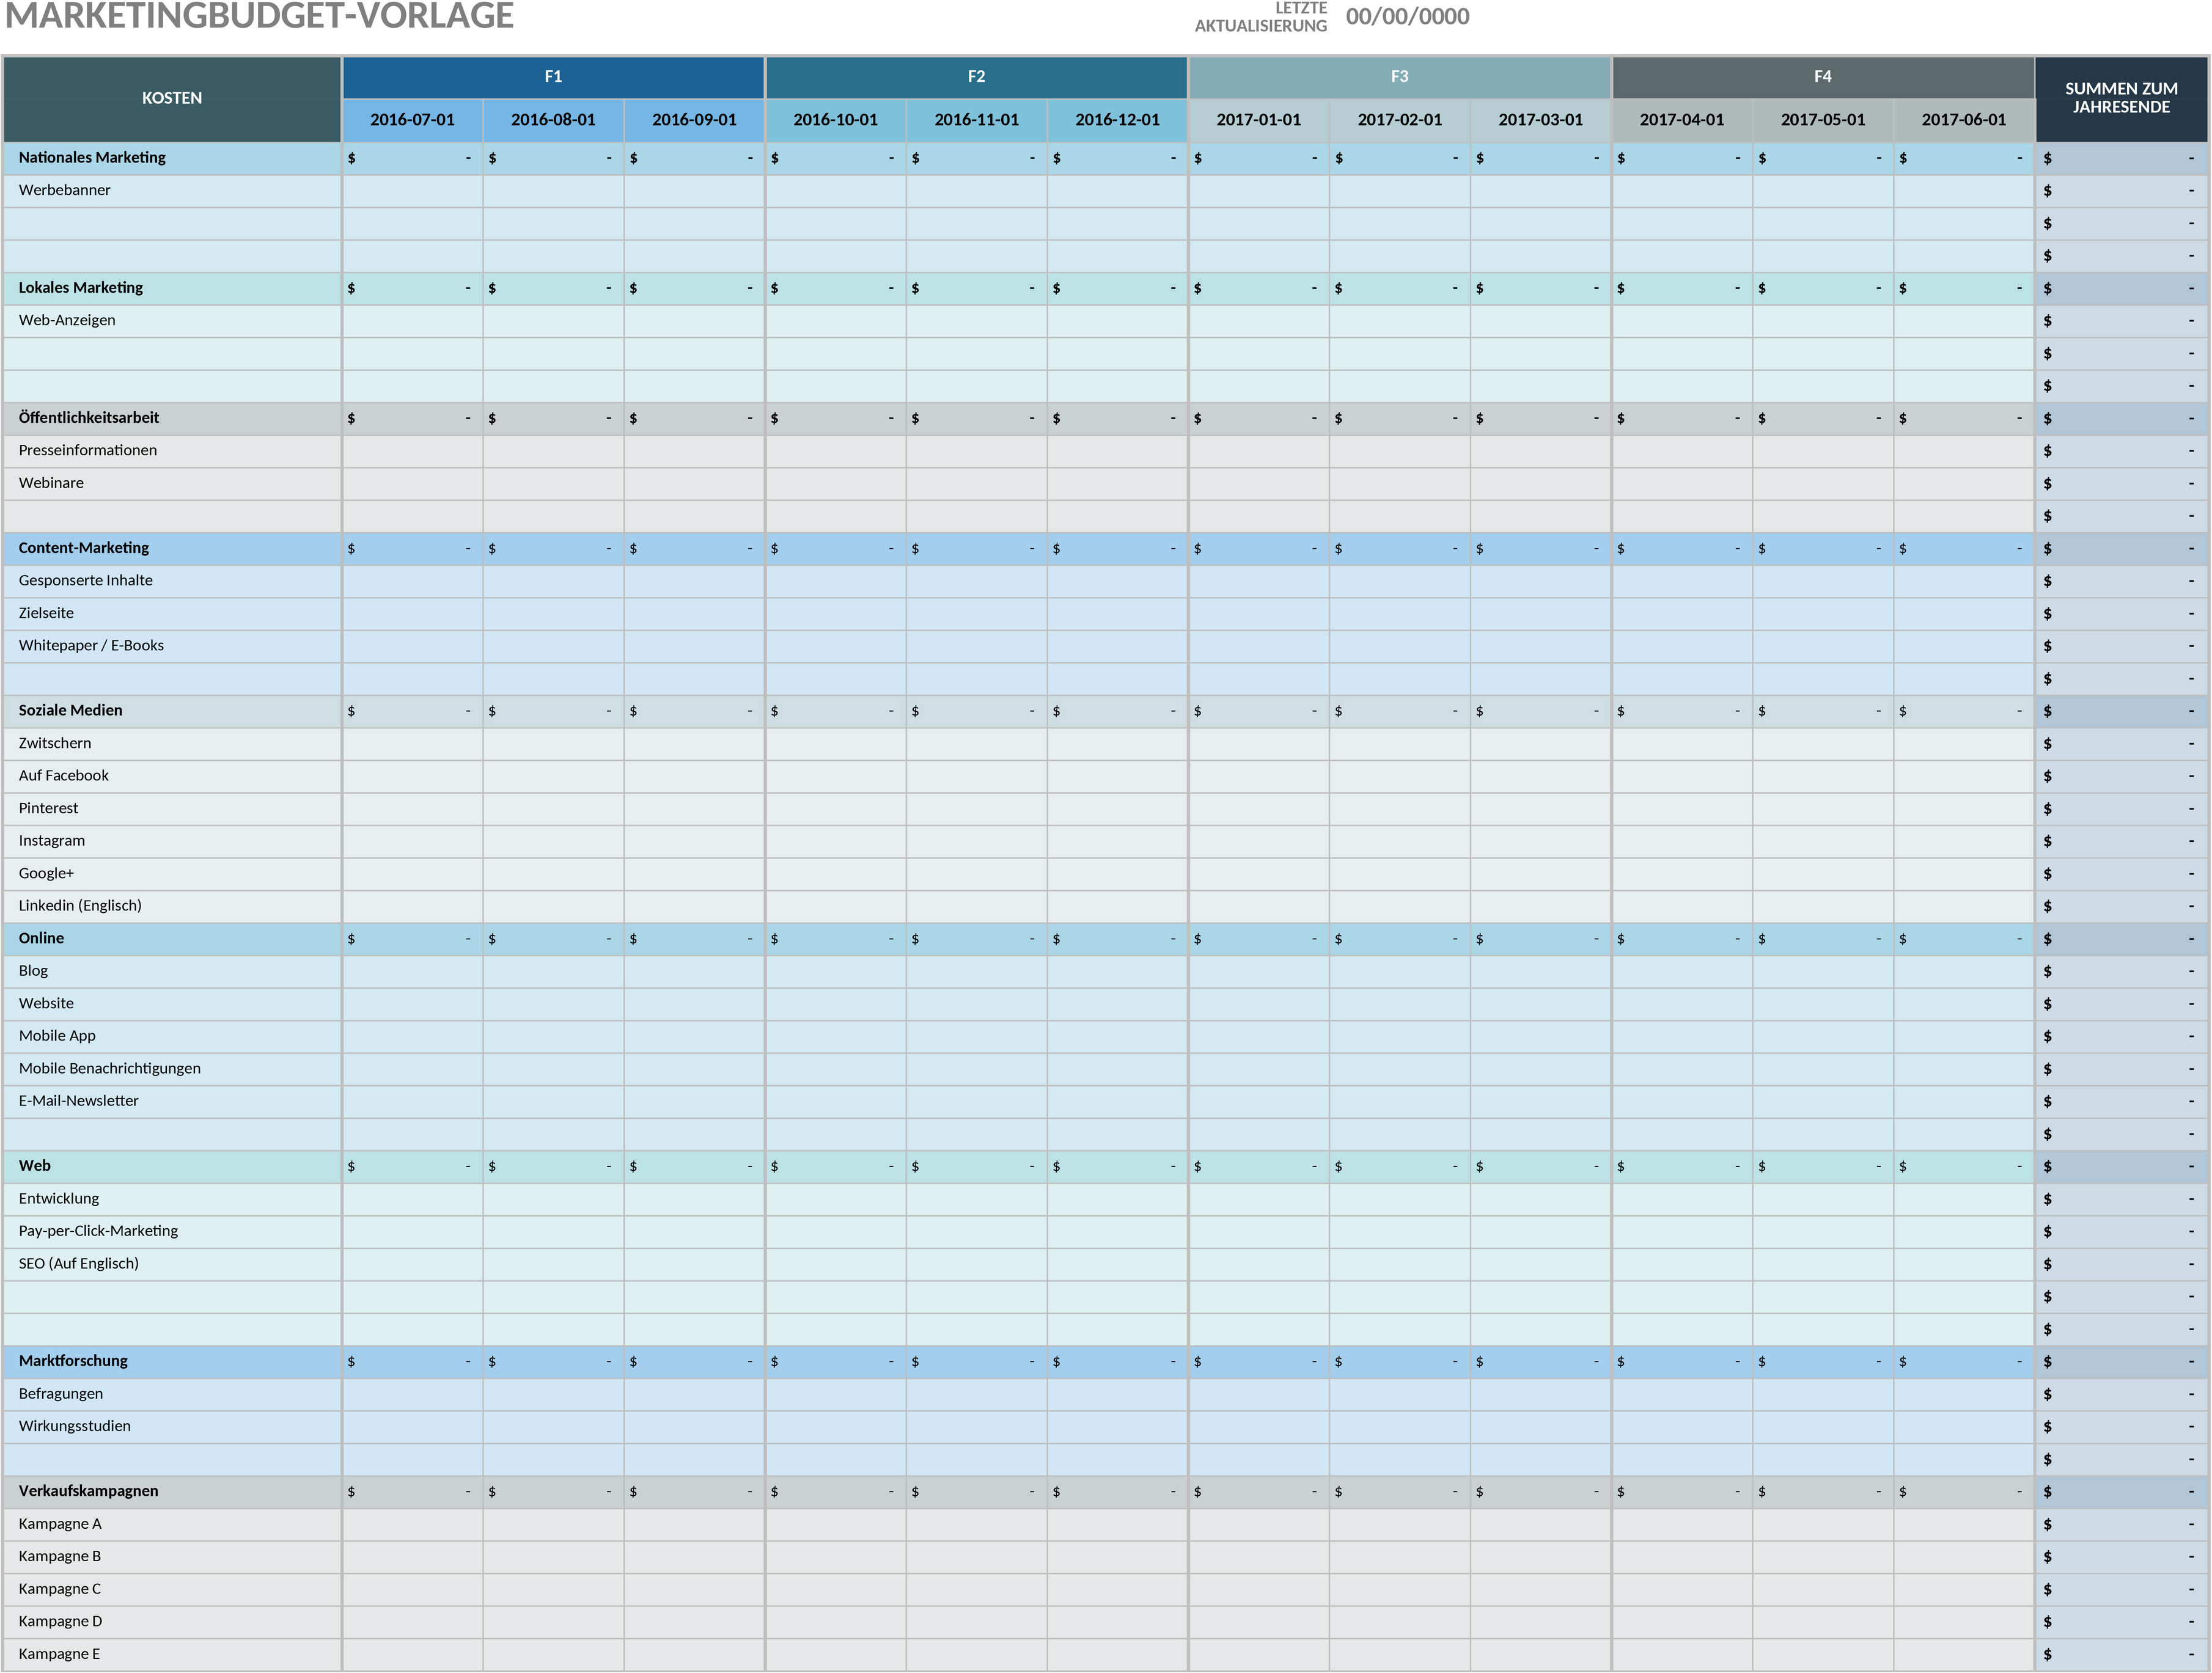Select the Google+ cell
2212x1673 pixels.
[172, 874]
